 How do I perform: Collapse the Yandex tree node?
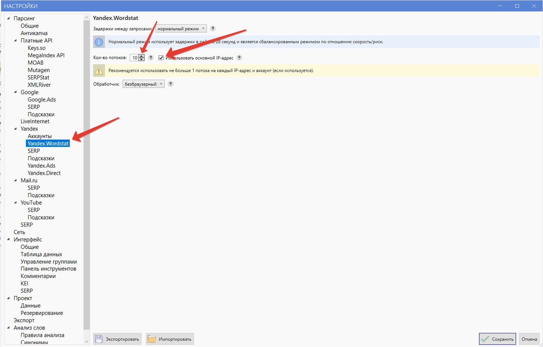click(16, 129)
